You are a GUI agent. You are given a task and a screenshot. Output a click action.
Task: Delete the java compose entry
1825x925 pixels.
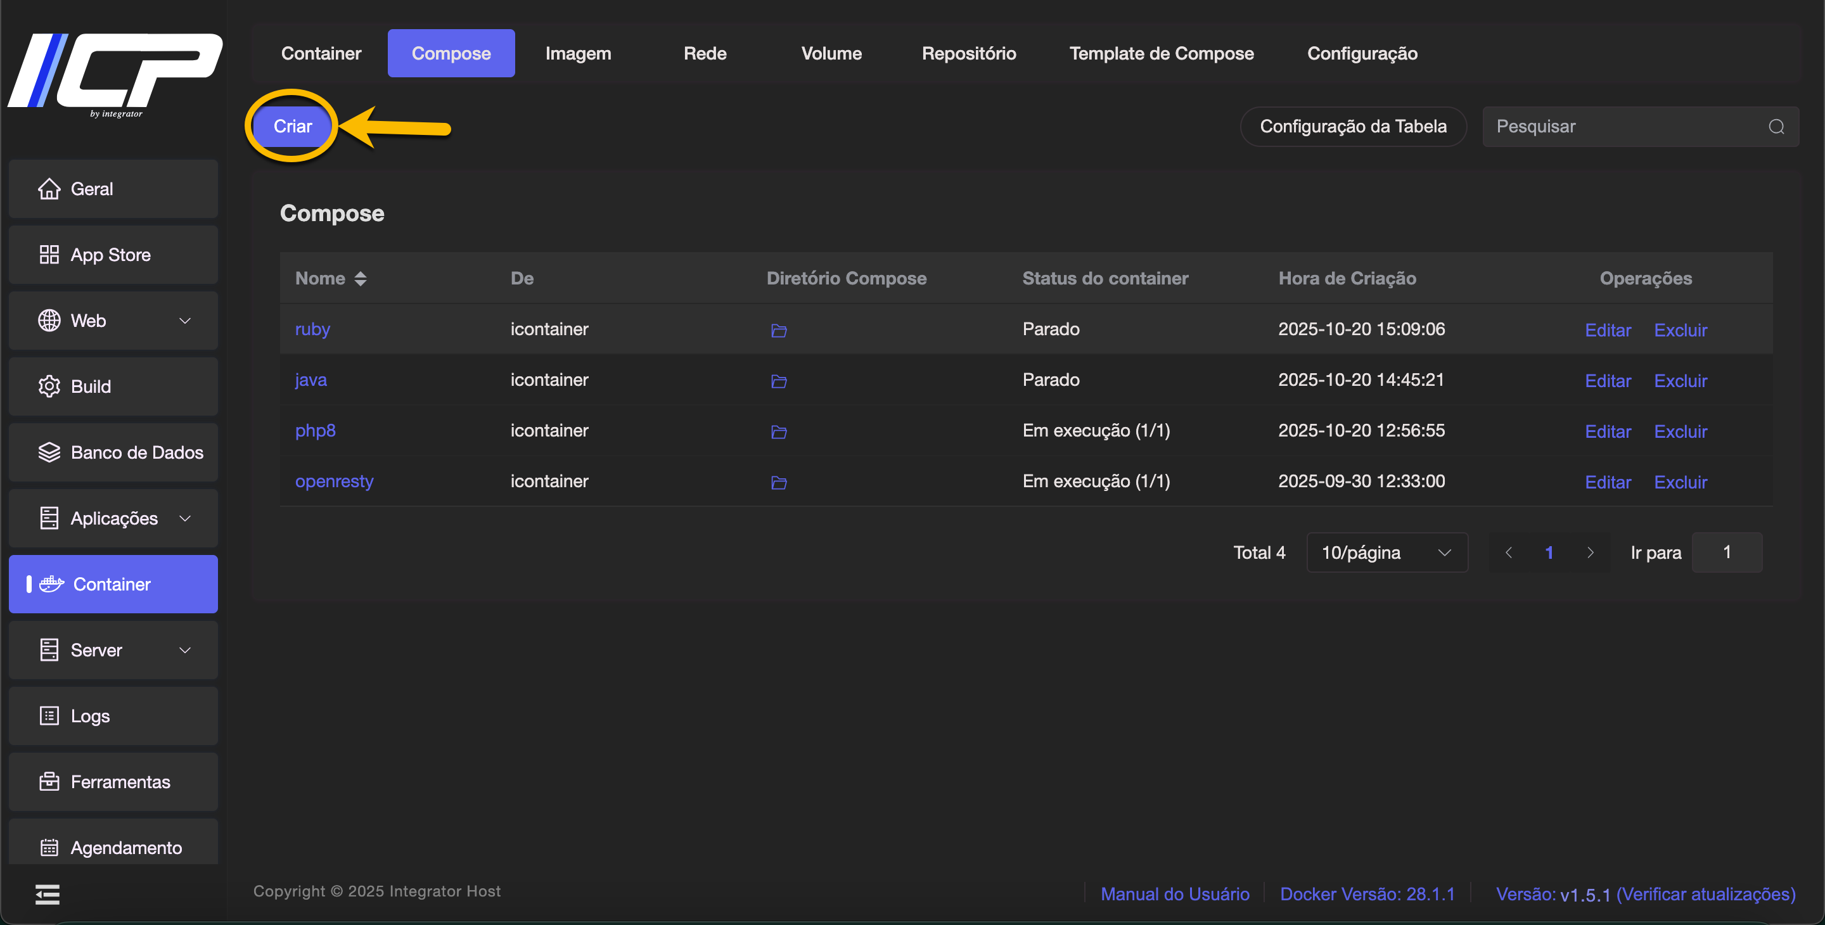coord(1681,381)
